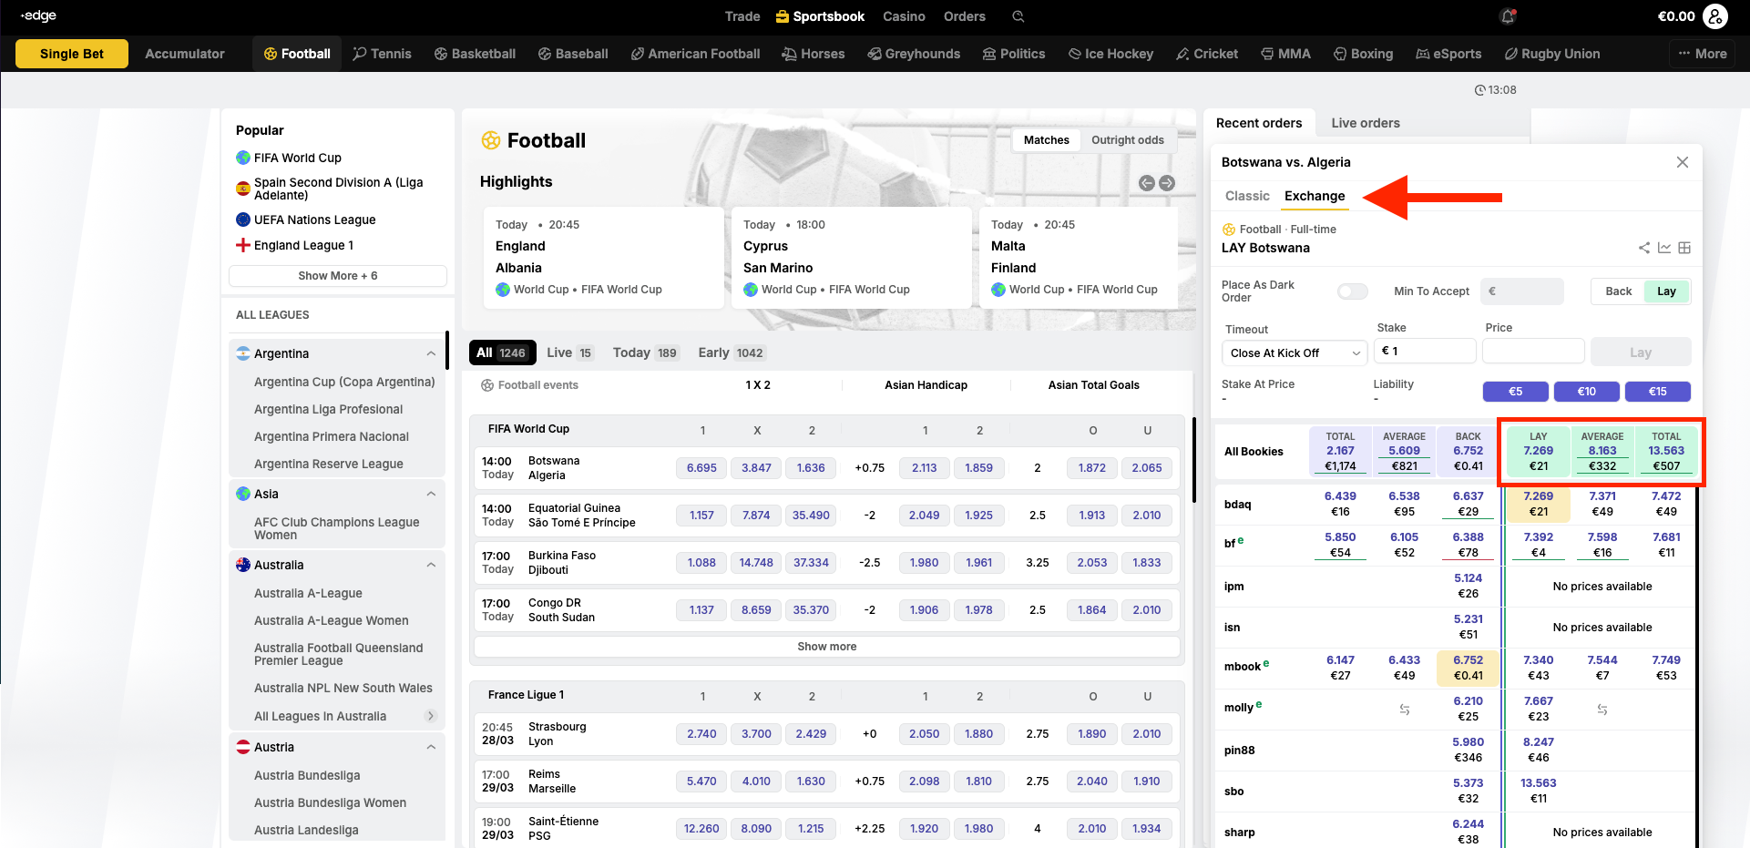This screenshot has height=848, width=1750.
Task: Open the Live orders tab
Action: [x=1365, y=123]
